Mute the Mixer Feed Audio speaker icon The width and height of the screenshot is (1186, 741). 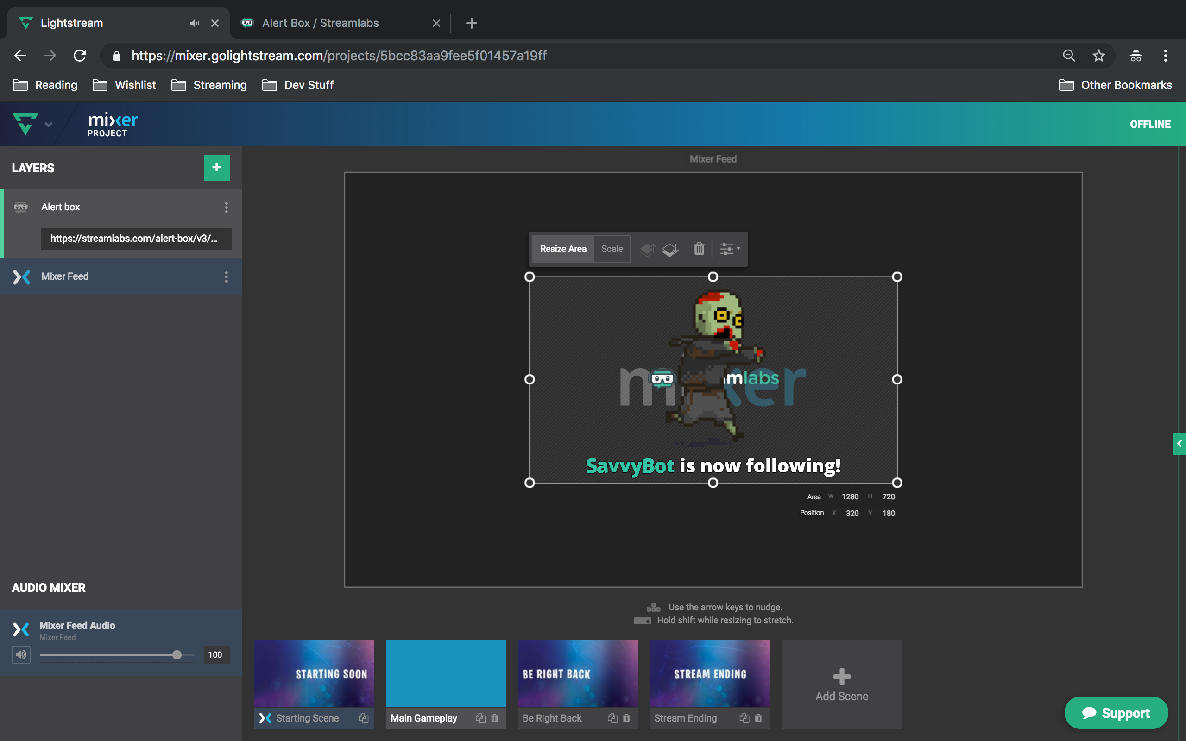pos(21,654)
